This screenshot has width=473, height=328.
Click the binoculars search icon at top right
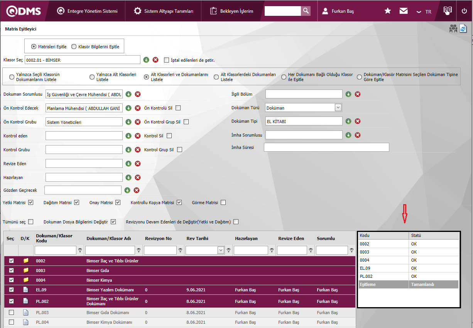[453, 29]
